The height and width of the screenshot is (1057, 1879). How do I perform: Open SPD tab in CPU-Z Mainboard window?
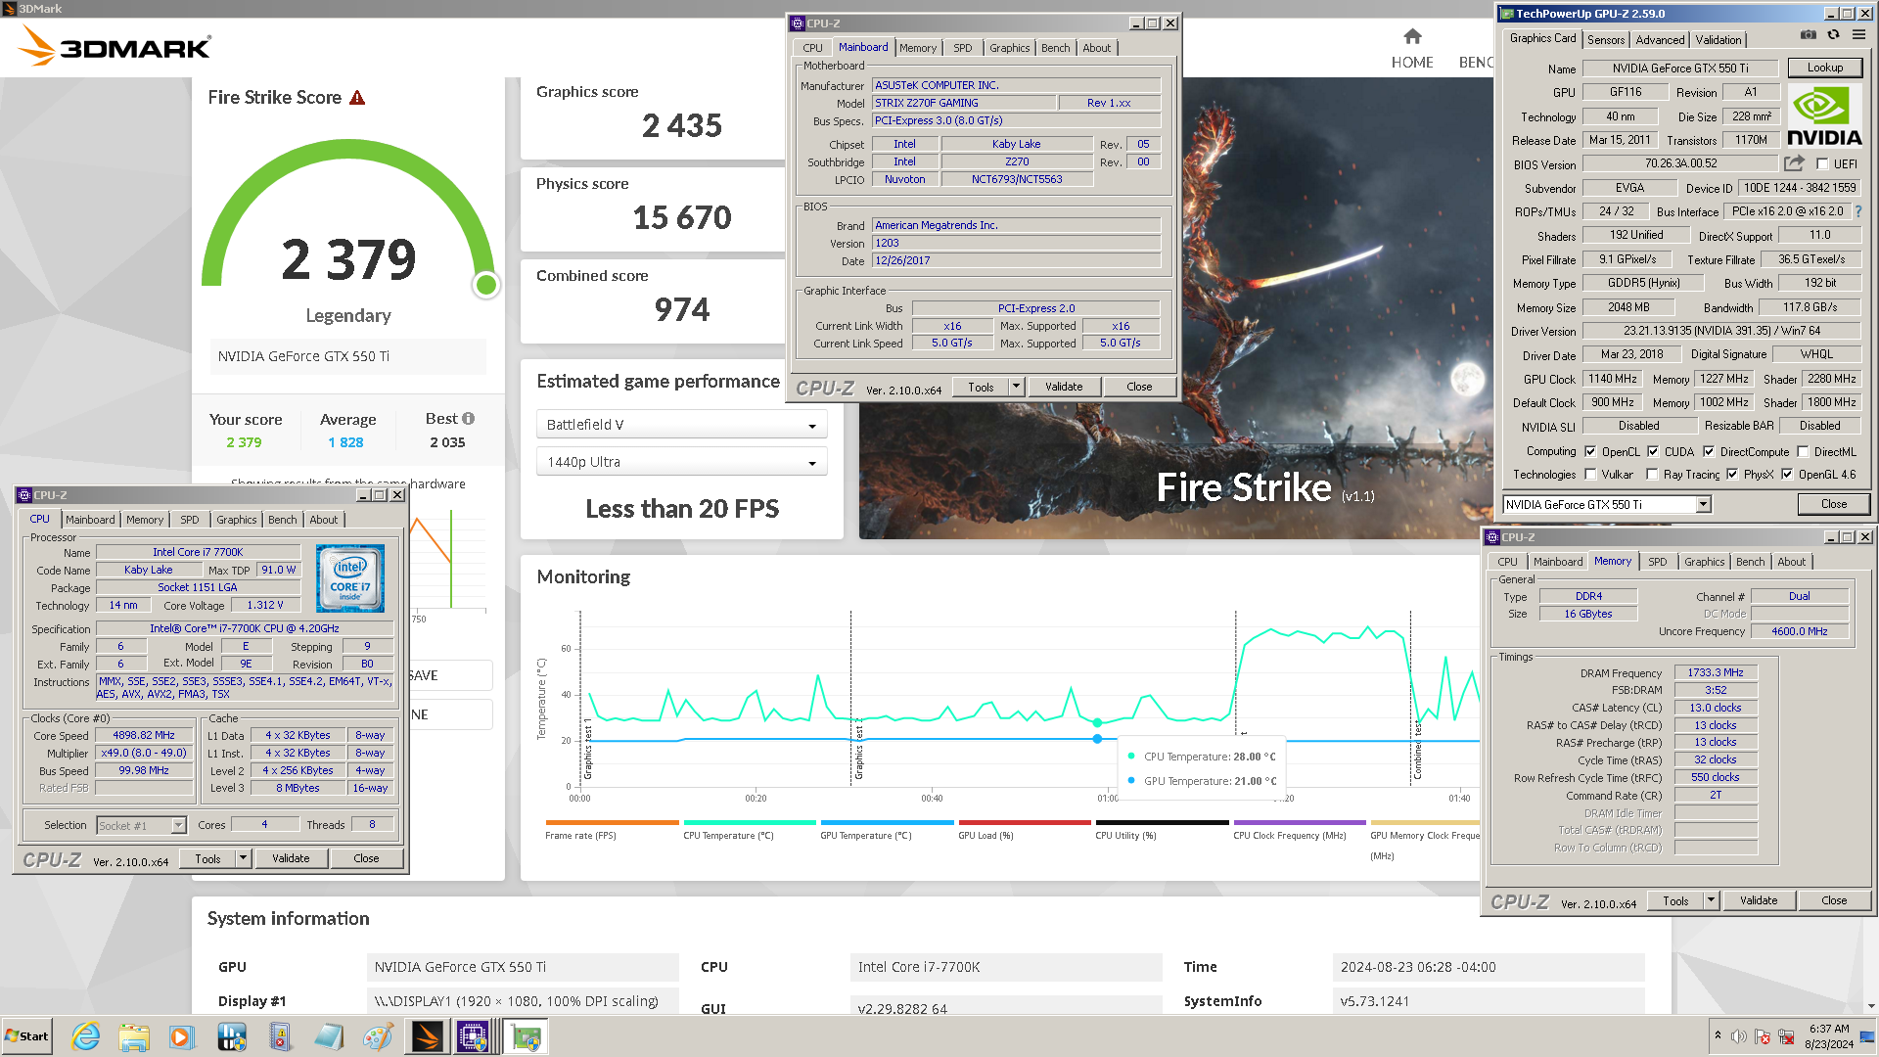[x=963, y=48]
